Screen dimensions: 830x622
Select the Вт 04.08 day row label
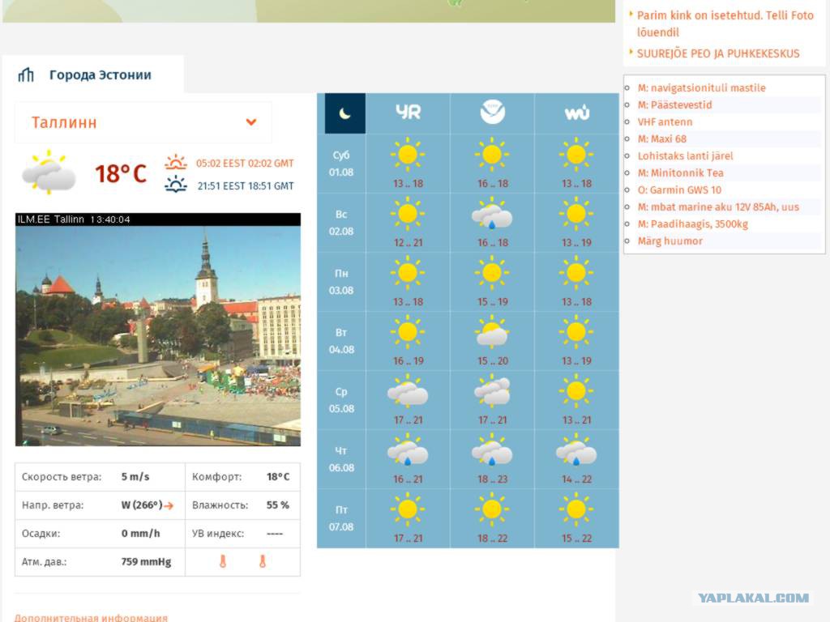(x=341, y=341)
